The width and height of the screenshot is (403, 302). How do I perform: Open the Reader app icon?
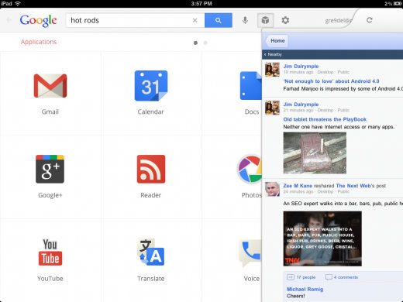[151, 169]
